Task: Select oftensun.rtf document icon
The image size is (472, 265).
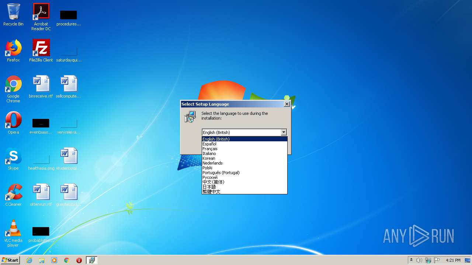Action: pos(41,195)
